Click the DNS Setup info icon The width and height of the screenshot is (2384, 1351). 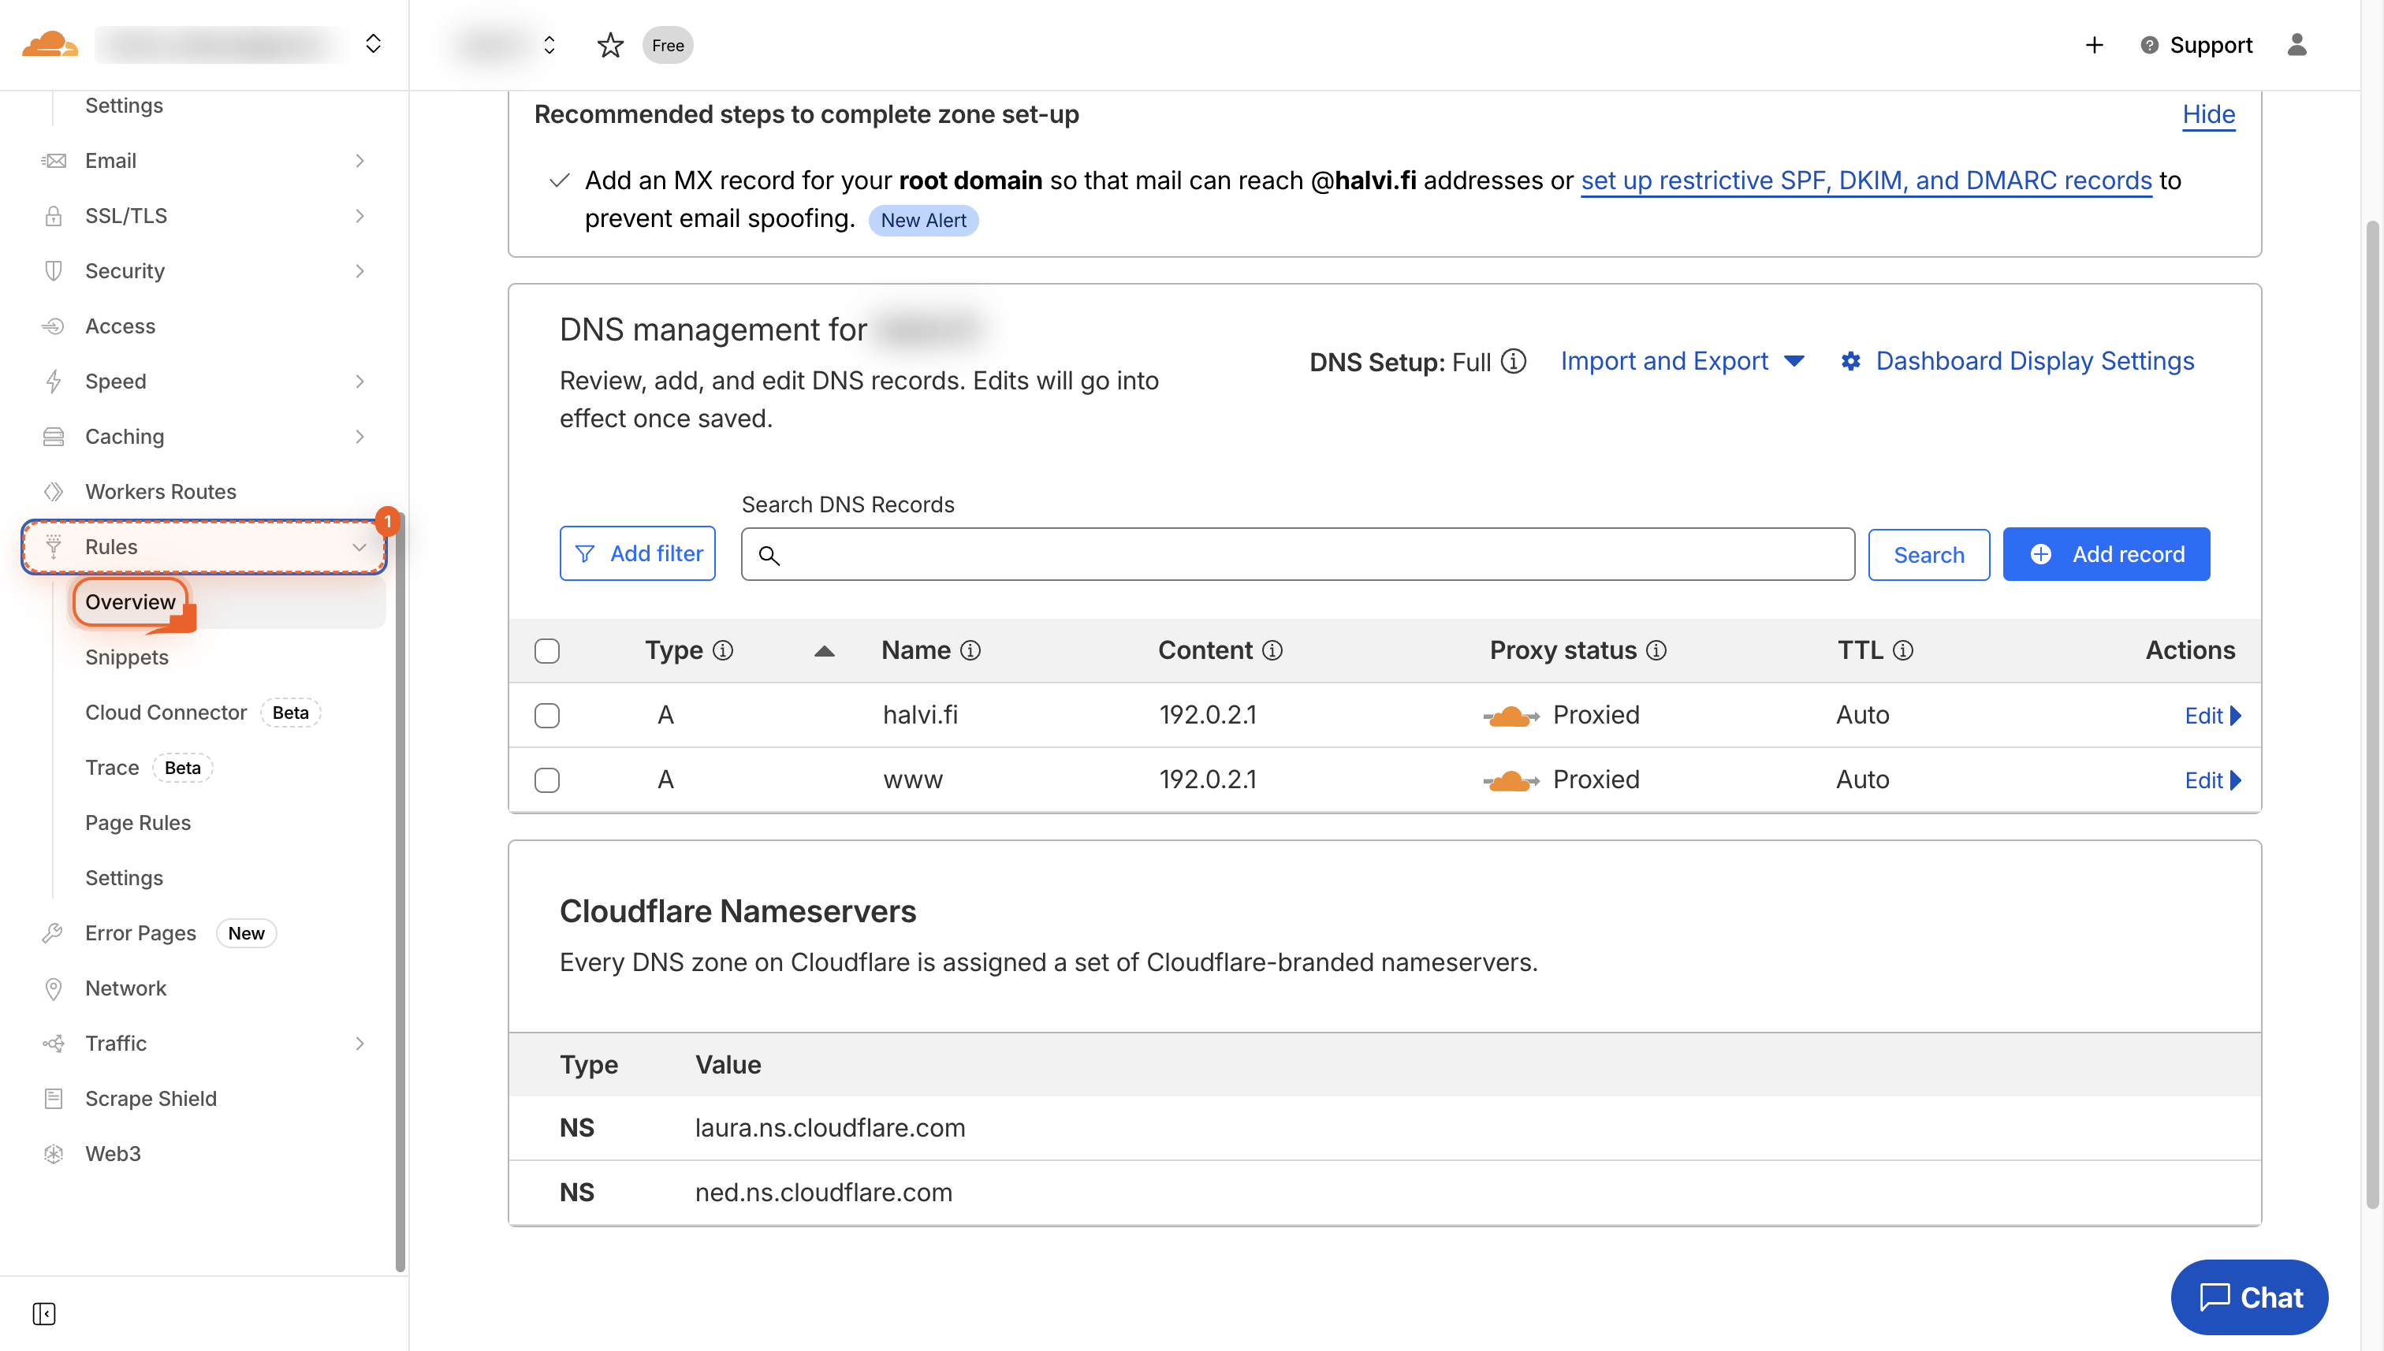pyautogui.click(x=1514, y=361)
